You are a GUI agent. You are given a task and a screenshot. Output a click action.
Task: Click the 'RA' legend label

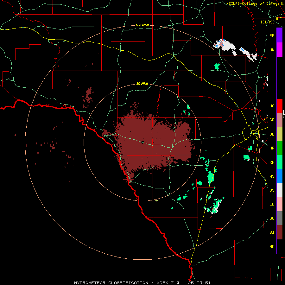pyautogui.click(x=272, y=162)
